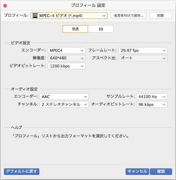Click the MPEG film icon in profile box
Image resolution: width=176 pixels, height=180 pixels.
[35, 16]
